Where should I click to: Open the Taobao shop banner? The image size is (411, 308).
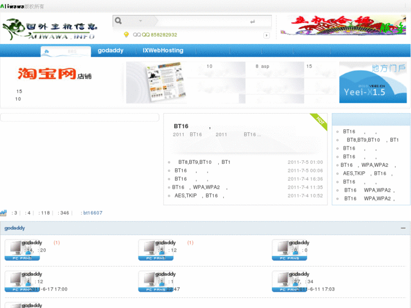54,73
